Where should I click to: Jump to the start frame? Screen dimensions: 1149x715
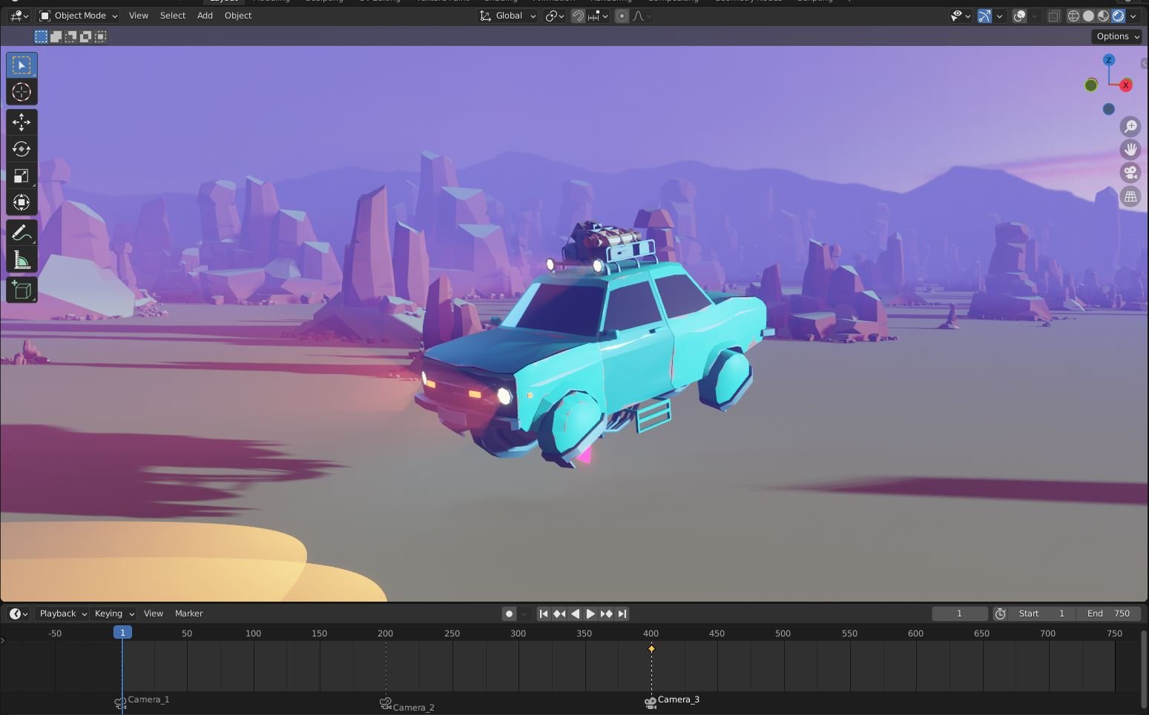tap(544, 613)
